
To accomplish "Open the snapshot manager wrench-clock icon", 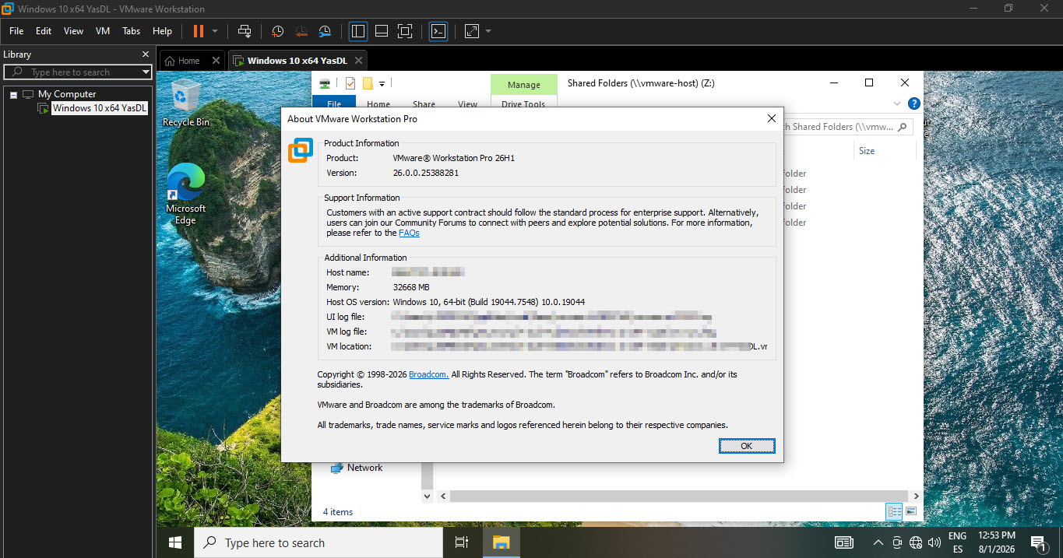I will (325, 31).
